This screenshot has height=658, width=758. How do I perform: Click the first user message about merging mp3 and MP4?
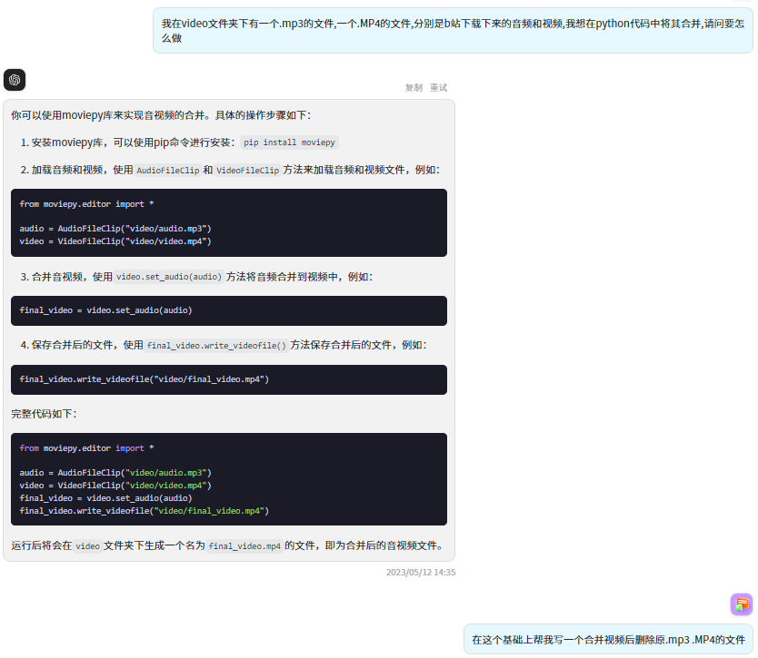pyautogui.click(x=453, y=31)
